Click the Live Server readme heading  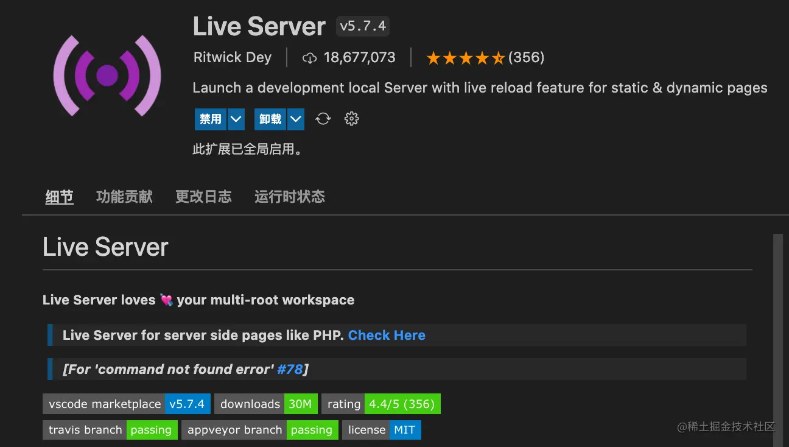pyautogui.click(x=105, y=247)
